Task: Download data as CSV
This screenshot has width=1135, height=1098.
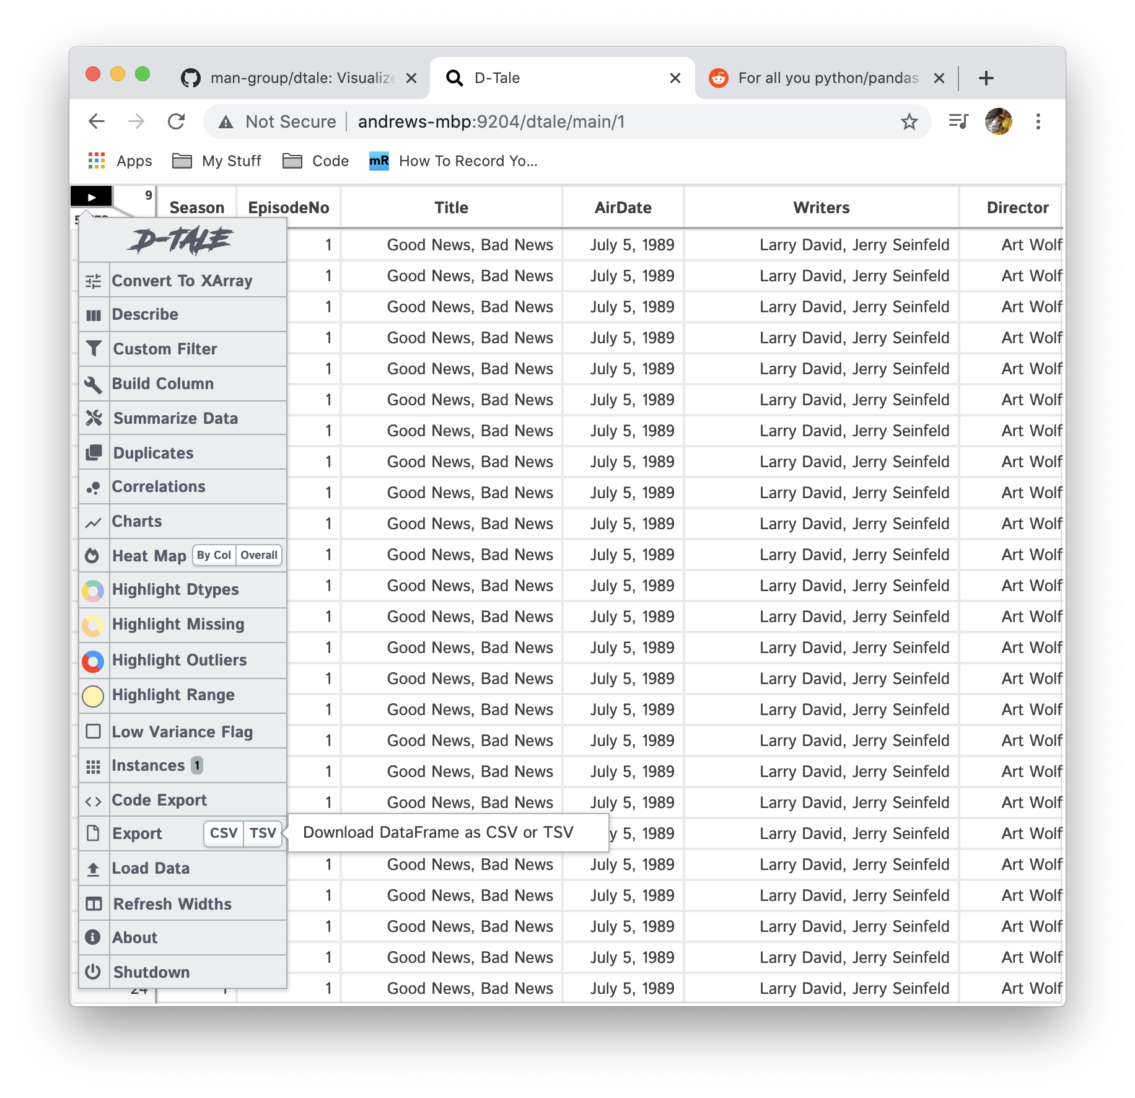Action: point(224,833)
